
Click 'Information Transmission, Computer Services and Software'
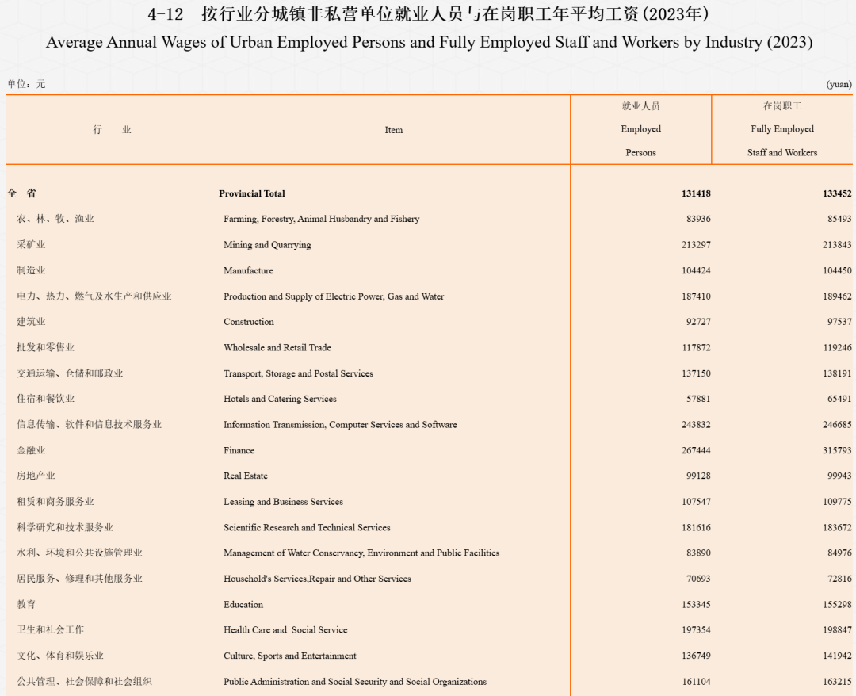click(340, 425)
